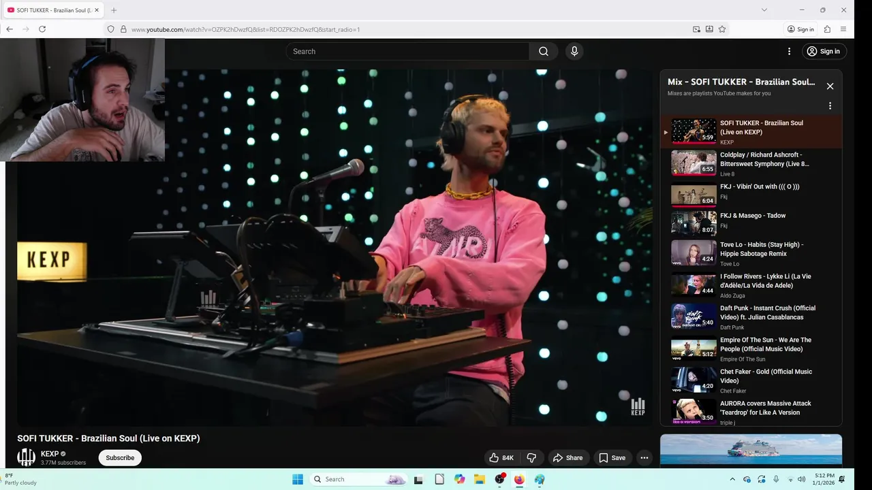The image size is (872, 490).
Task: Save video to a playlist
Action: point(612,458)
